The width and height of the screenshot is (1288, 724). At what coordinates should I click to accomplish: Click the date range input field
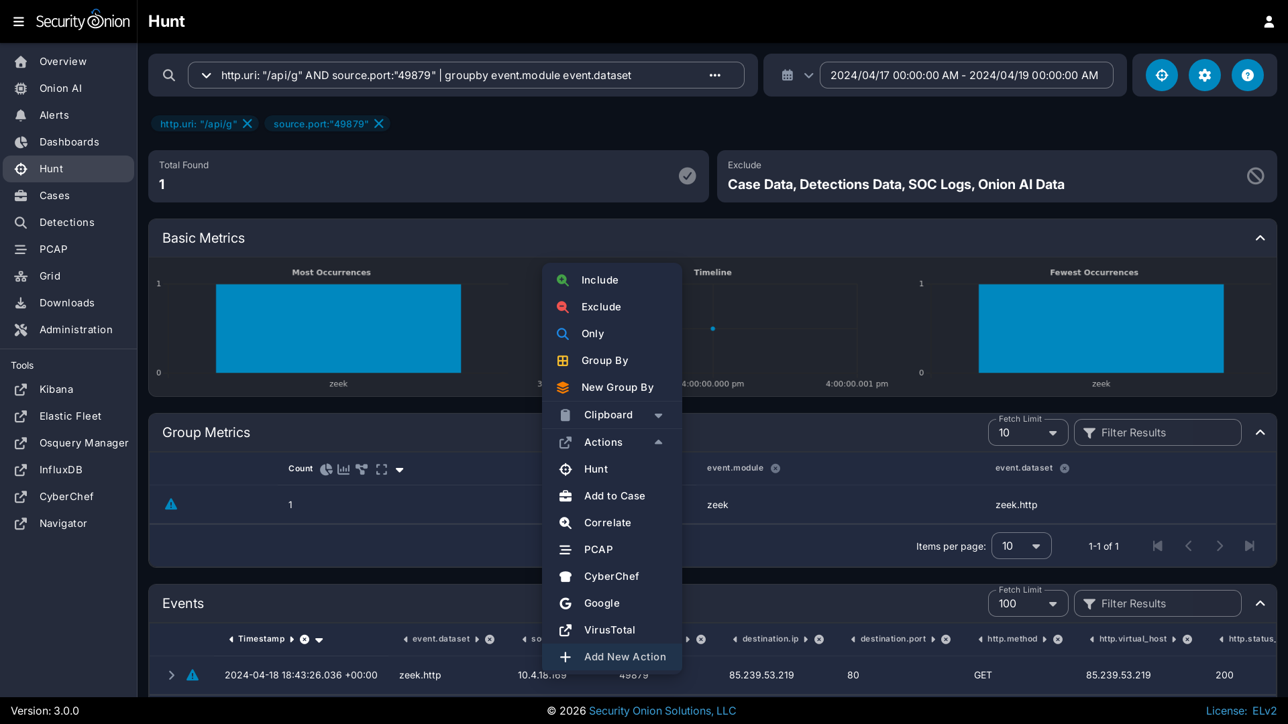pos(965,75)
